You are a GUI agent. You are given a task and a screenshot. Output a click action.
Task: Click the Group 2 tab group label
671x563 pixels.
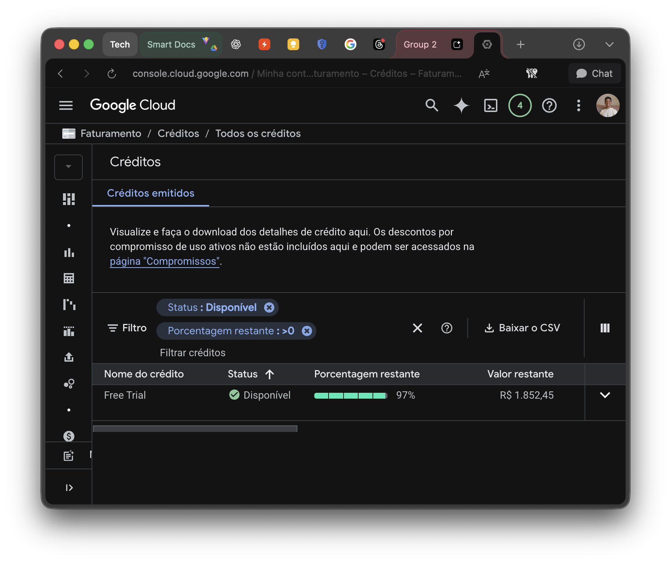pos(420,44)
